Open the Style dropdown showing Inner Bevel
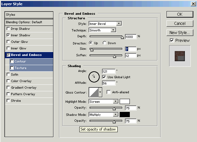The width and height of the screenshot is (197, 142). pos(105,24)
